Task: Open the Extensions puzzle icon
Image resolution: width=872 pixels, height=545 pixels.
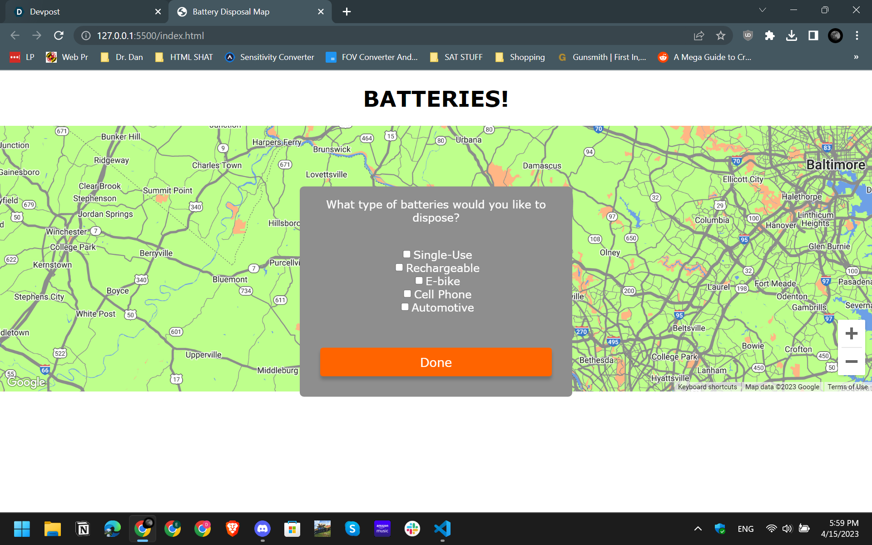Action: click(769, 35)
